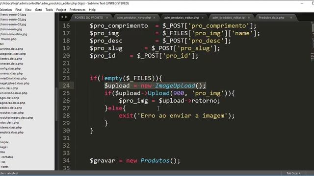
Task: Open the Help menu
Action: pos(92,10)
